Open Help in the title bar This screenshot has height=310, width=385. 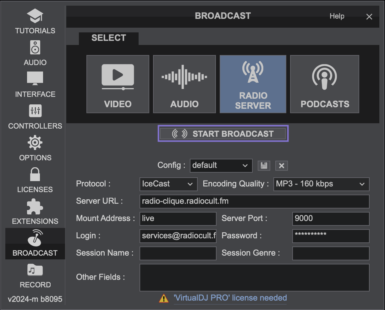pos(337,16)
